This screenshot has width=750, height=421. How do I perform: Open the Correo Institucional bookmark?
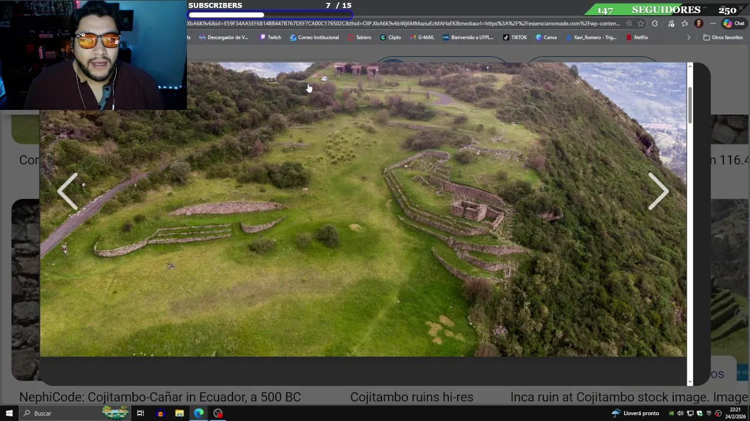[314, 37]
